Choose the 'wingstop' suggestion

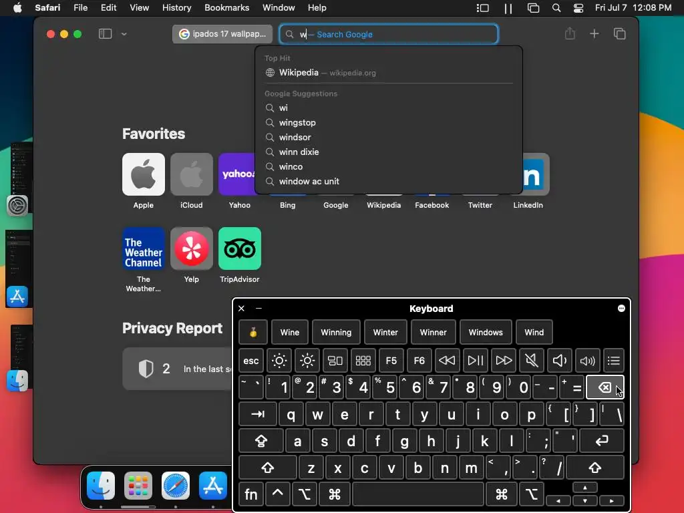[389, 123]
